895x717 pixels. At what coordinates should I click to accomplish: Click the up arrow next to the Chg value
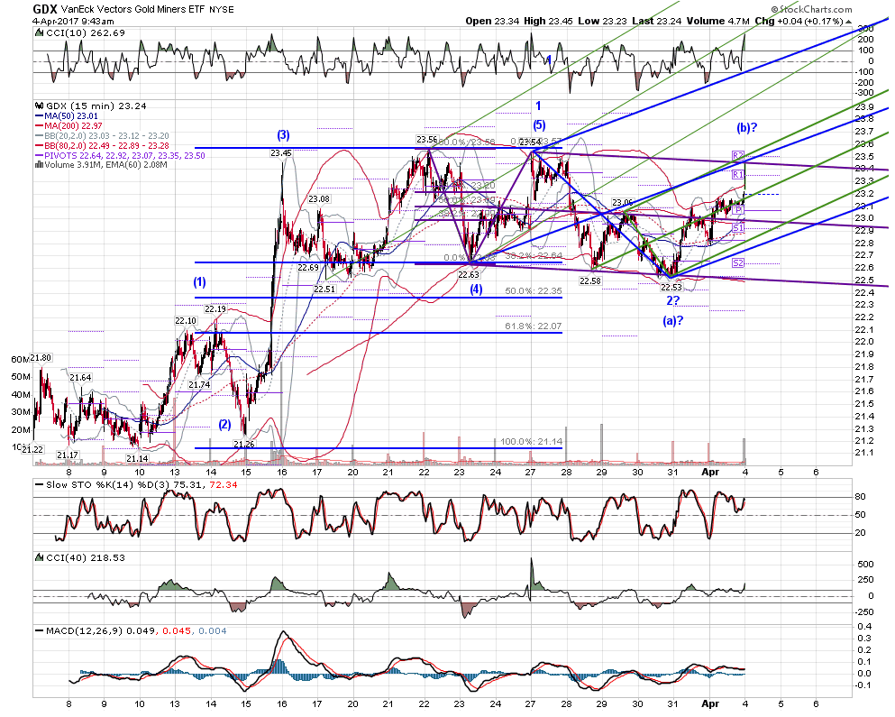849,22
